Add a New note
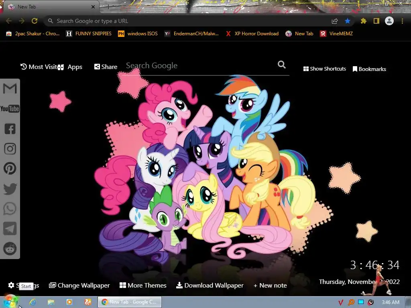This screenshot has height=308, width=411. pyautogui.click(x=270, y=285)
